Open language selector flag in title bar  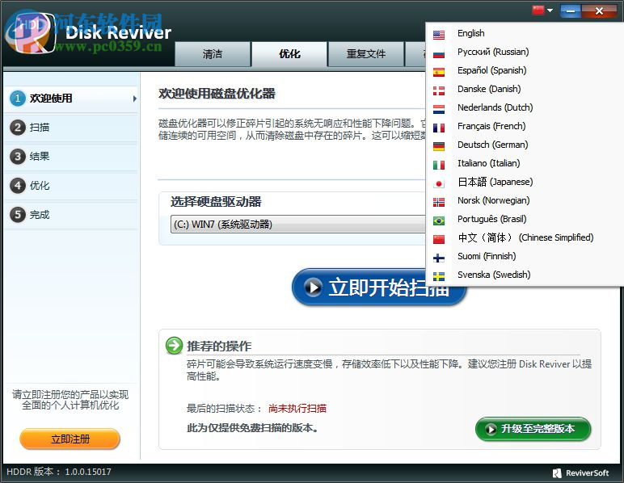click(542, 10)
